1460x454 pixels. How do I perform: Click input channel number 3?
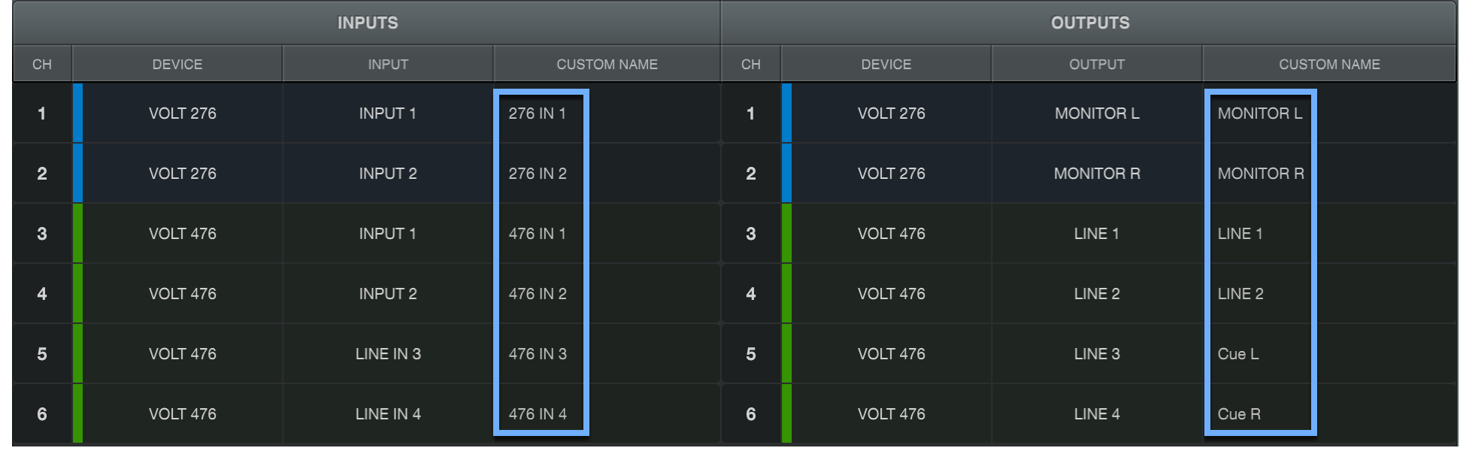click(x=42, y=234)
